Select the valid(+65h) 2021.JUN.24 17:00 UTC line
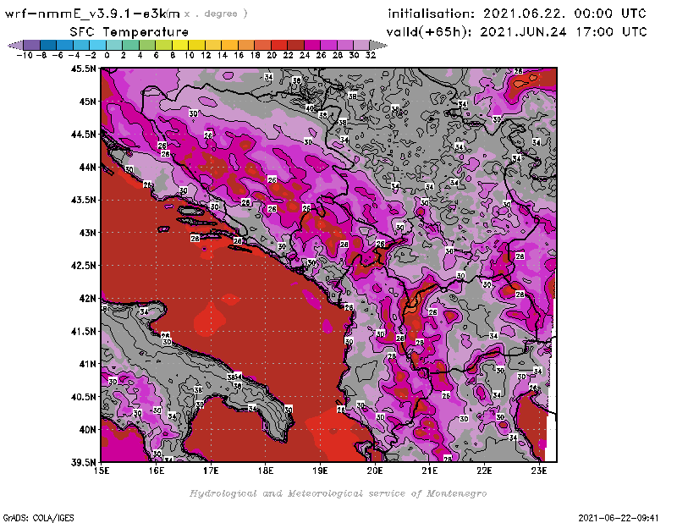This screenshot has width=677, height=523. (517, 32)
